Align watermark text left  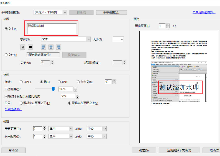(44, 47)
